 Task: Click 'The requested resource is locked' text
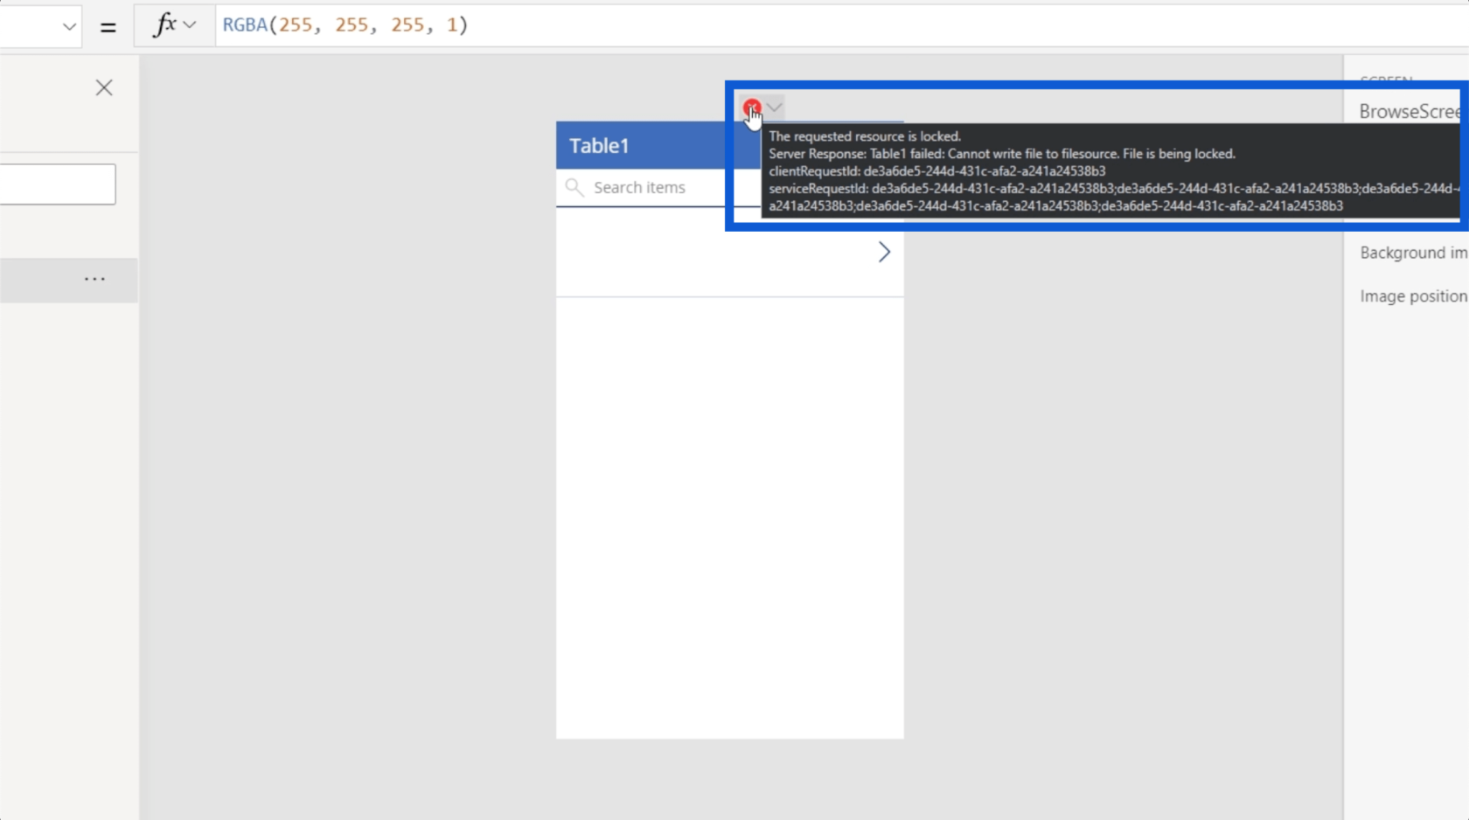pos(865,136)
